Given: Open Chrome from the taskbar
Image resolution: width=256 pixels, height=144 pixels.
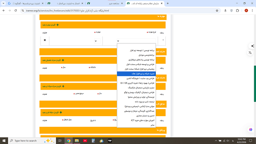Looking at the screenshot, I should pos(69,141).
